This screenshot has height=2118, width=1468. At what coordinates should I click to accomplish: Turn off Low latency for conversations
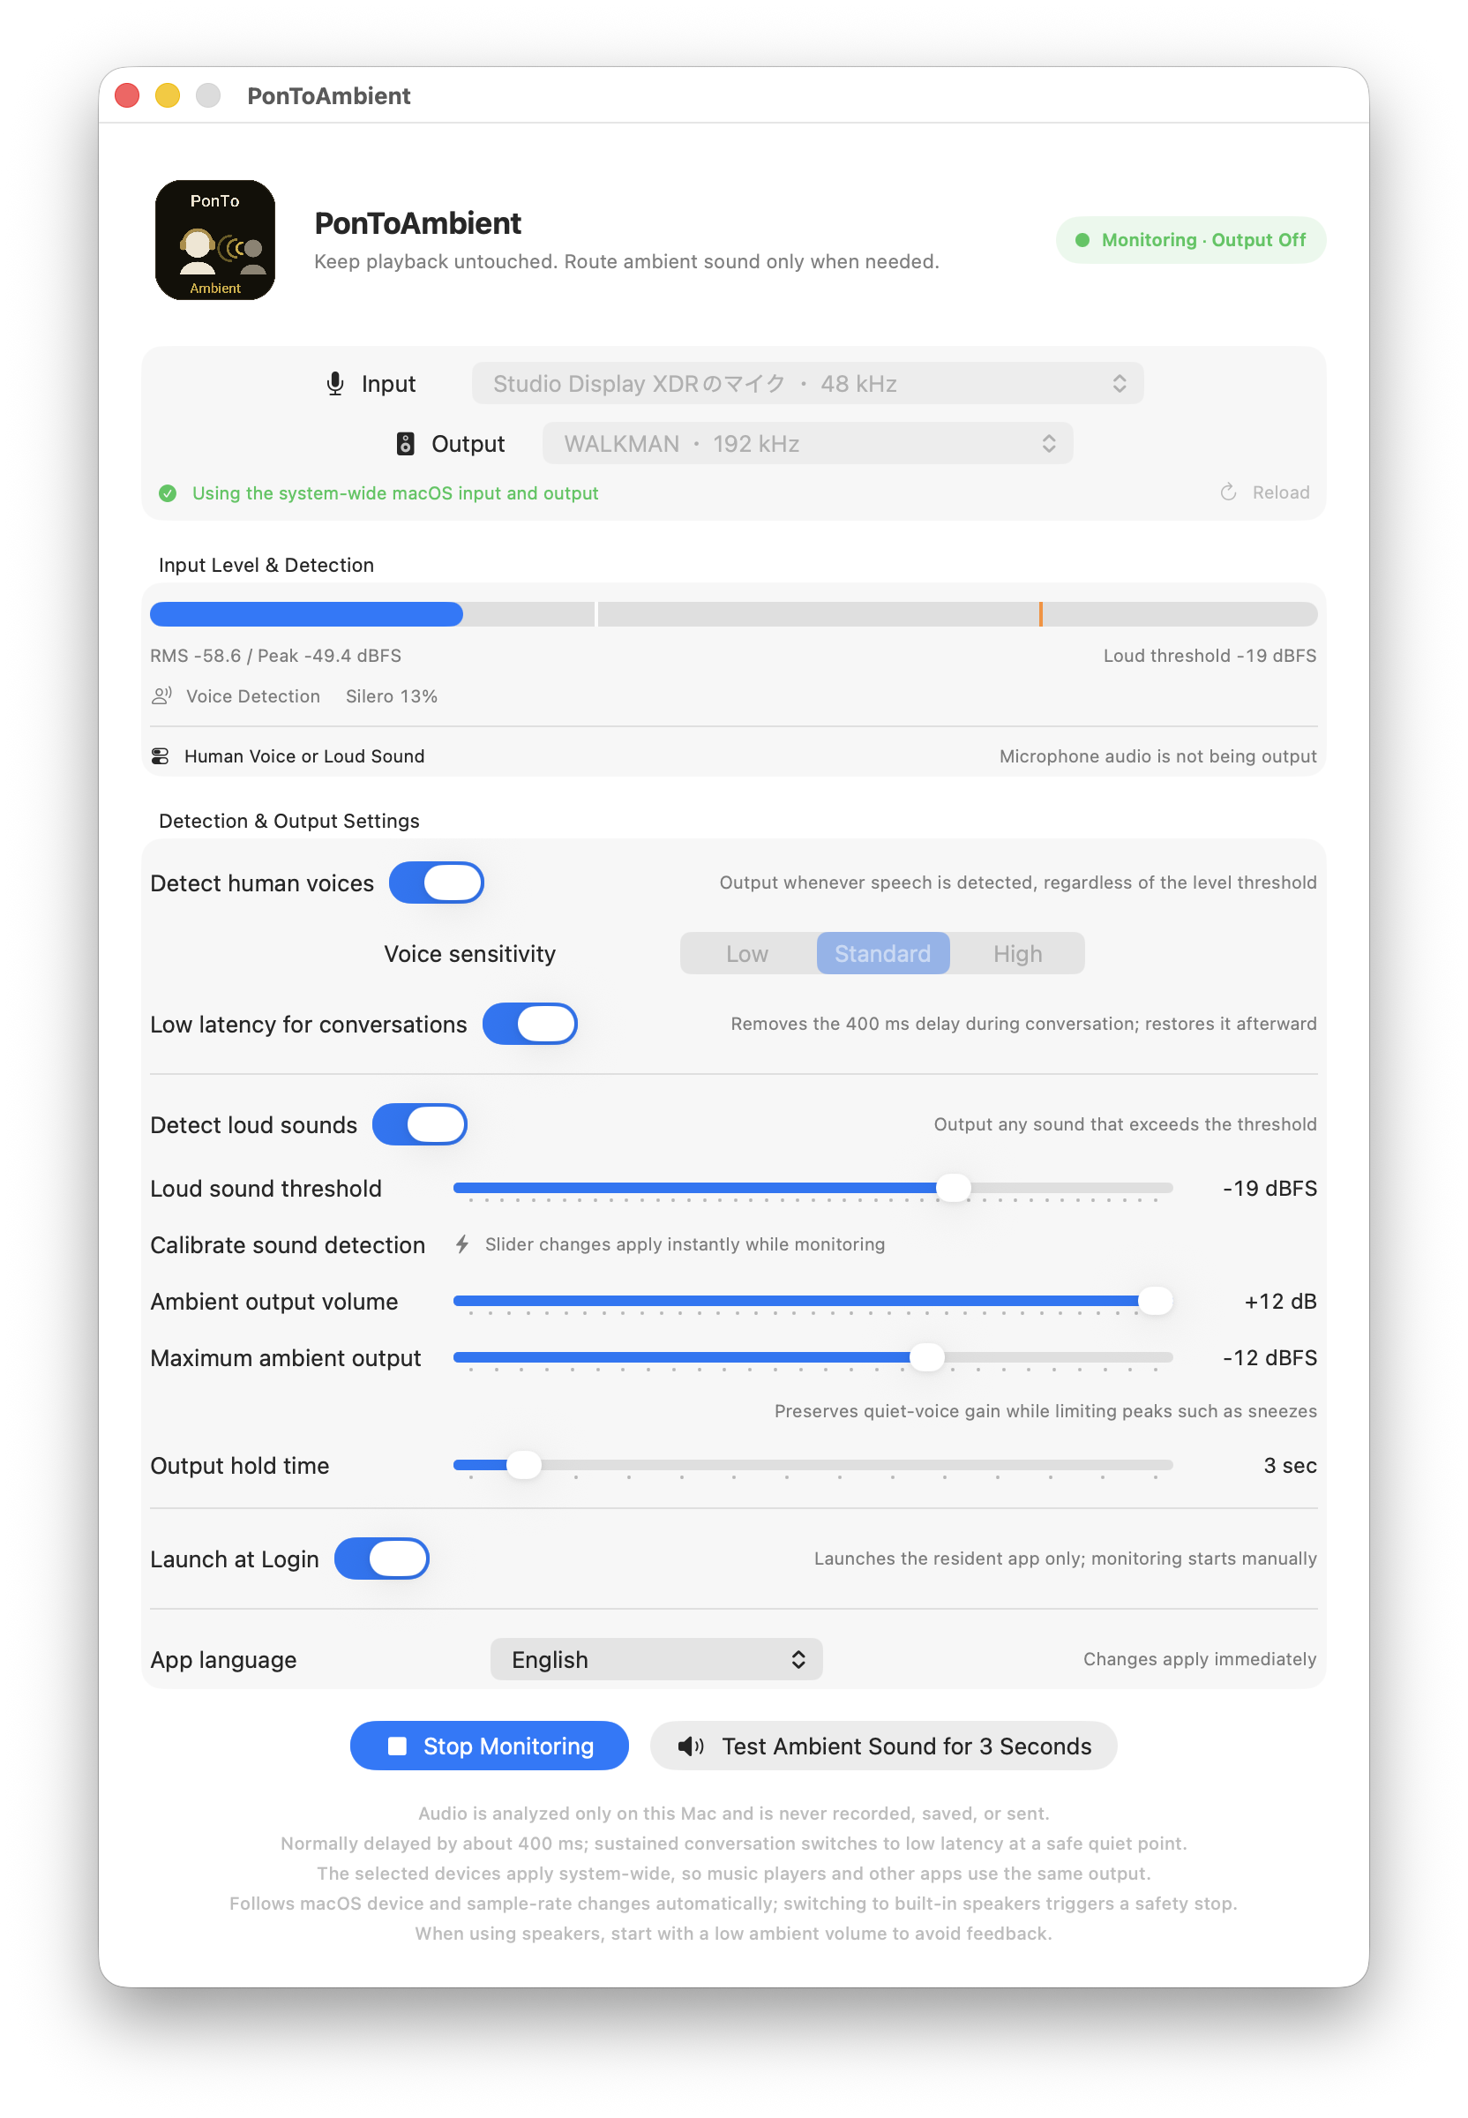[x=531, y=1024]
